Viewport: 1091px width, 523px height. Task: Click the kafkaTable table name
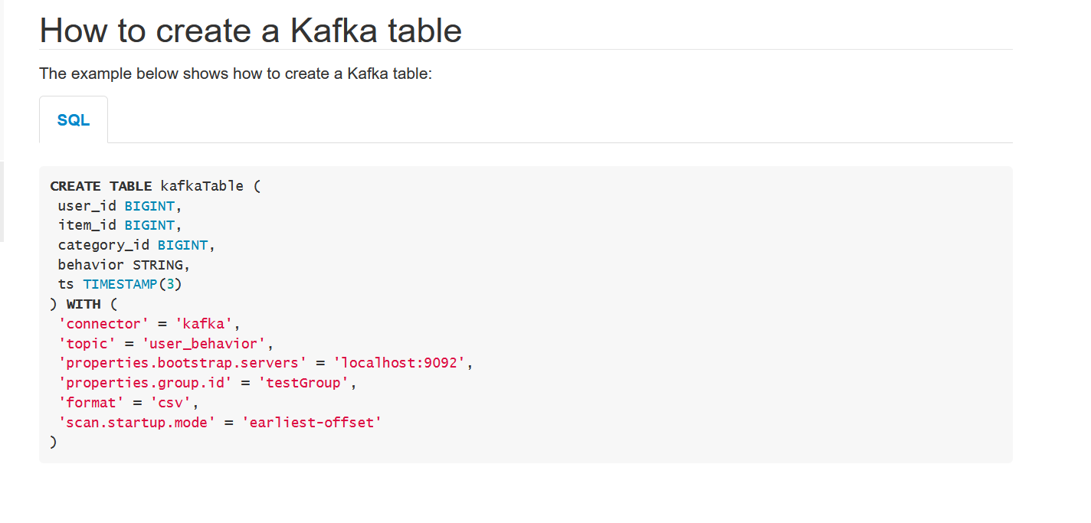pos(201,186)
